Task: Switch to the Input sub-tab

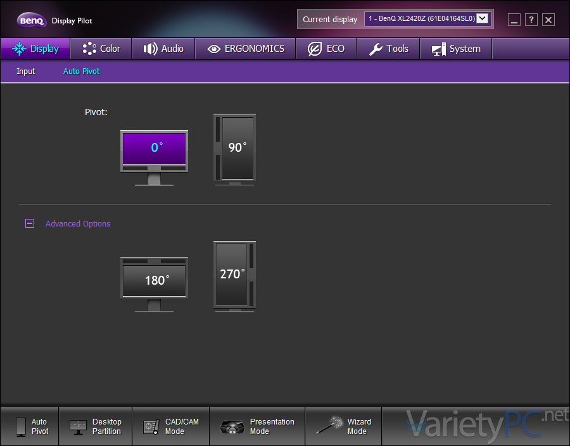Action: (25, 71)
